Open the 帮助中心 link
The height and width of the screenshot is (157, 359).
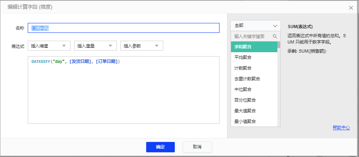[x=341, y=128]
